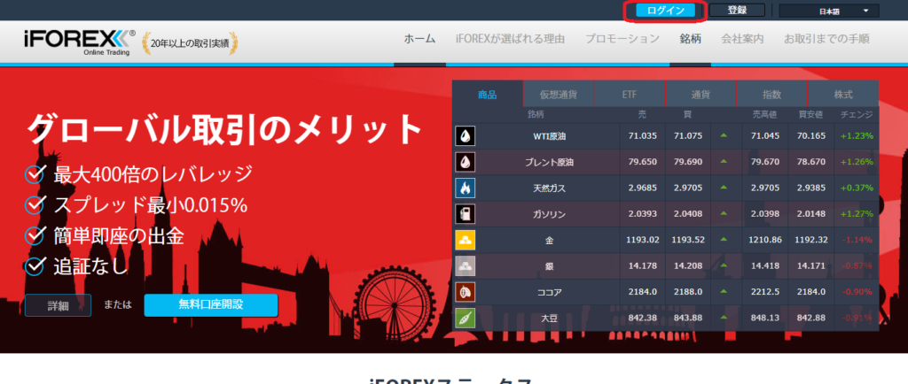This screenshot has width=908, height=384.
Task: Click the -1.14% change value
Action: pyautogui.click(x=857, y=240)
